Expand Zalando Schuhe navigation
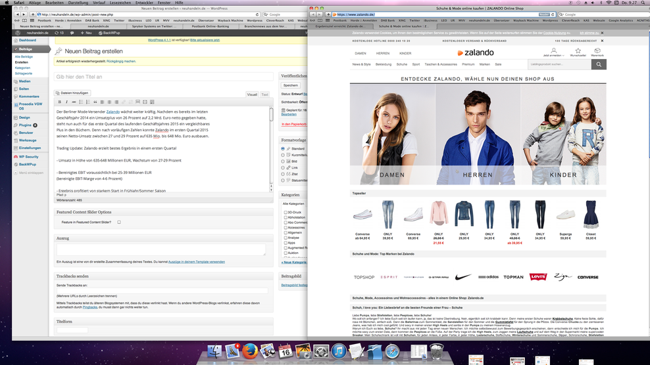The width and height of the screenshot is (650, 365). [x=402, y=64]
